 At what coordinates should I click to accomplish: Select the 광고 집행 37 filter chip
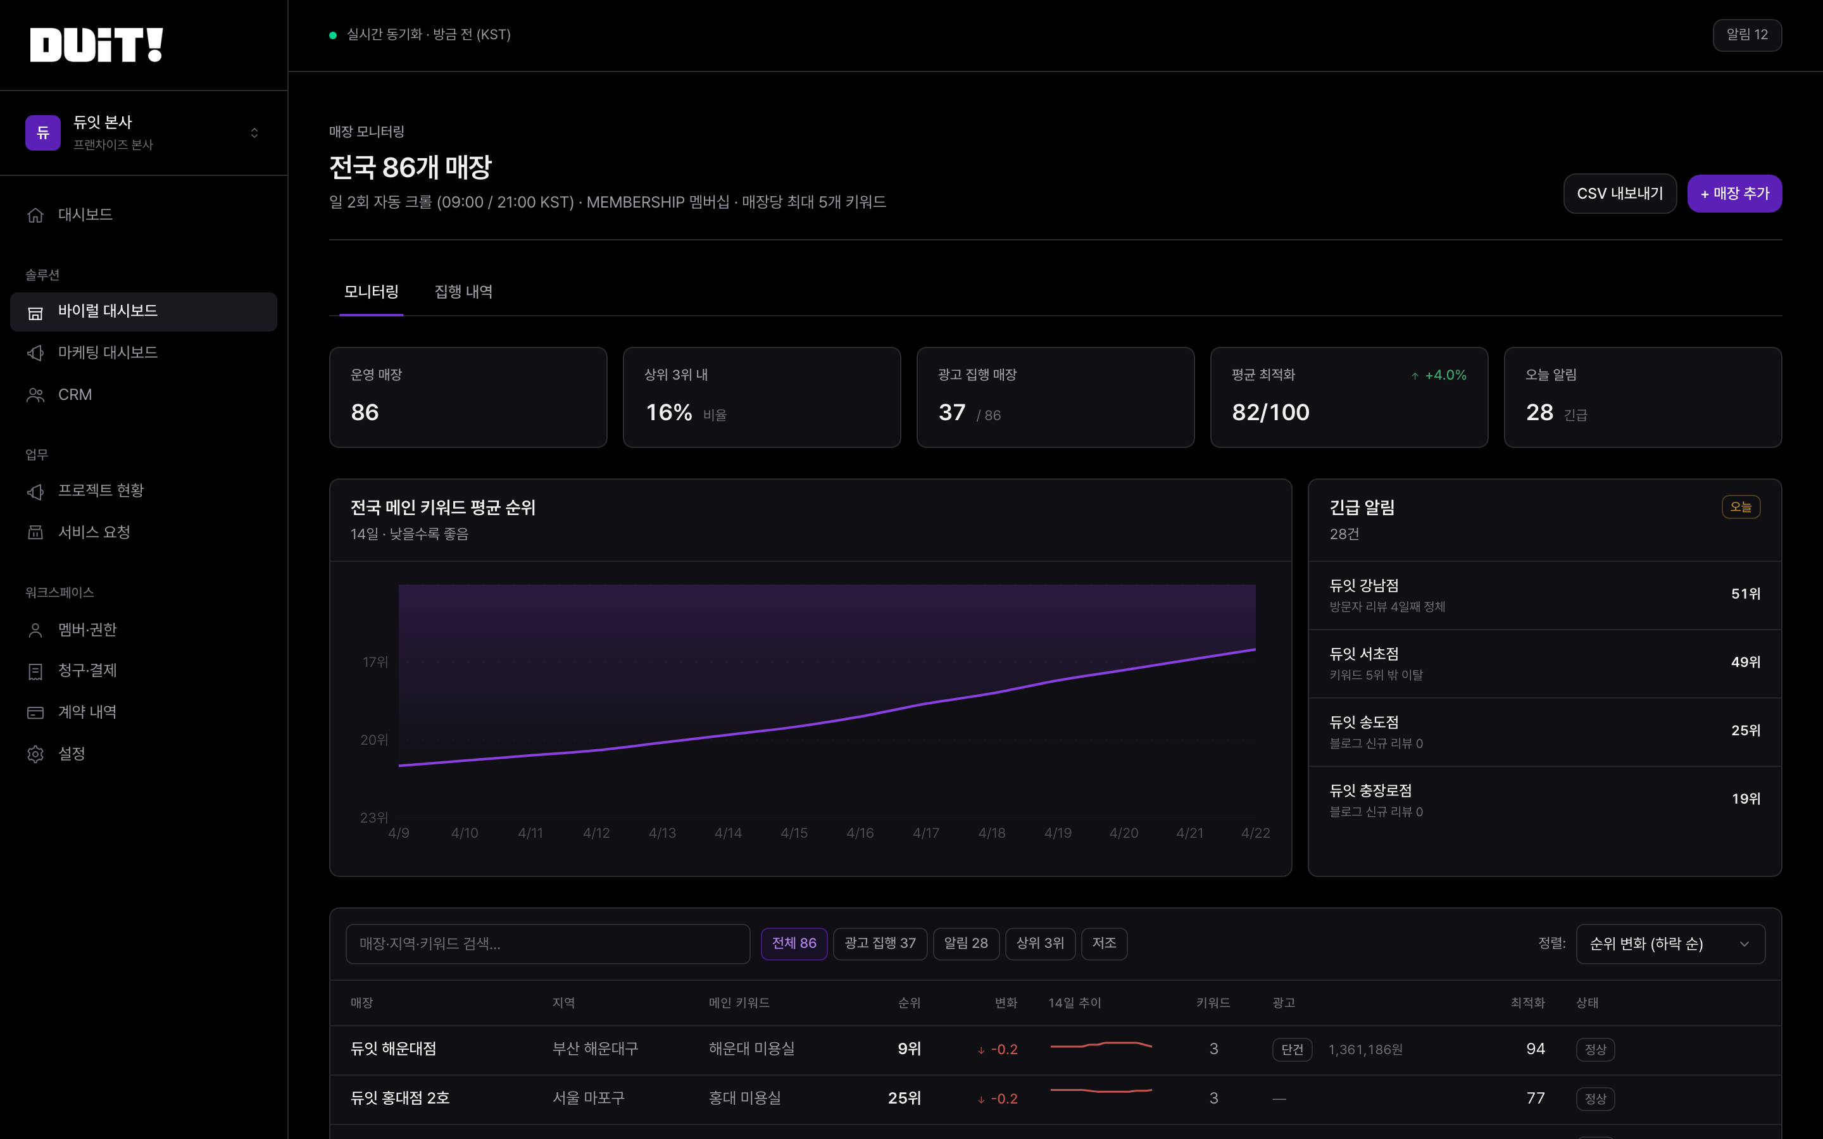[x=880, y=943]
